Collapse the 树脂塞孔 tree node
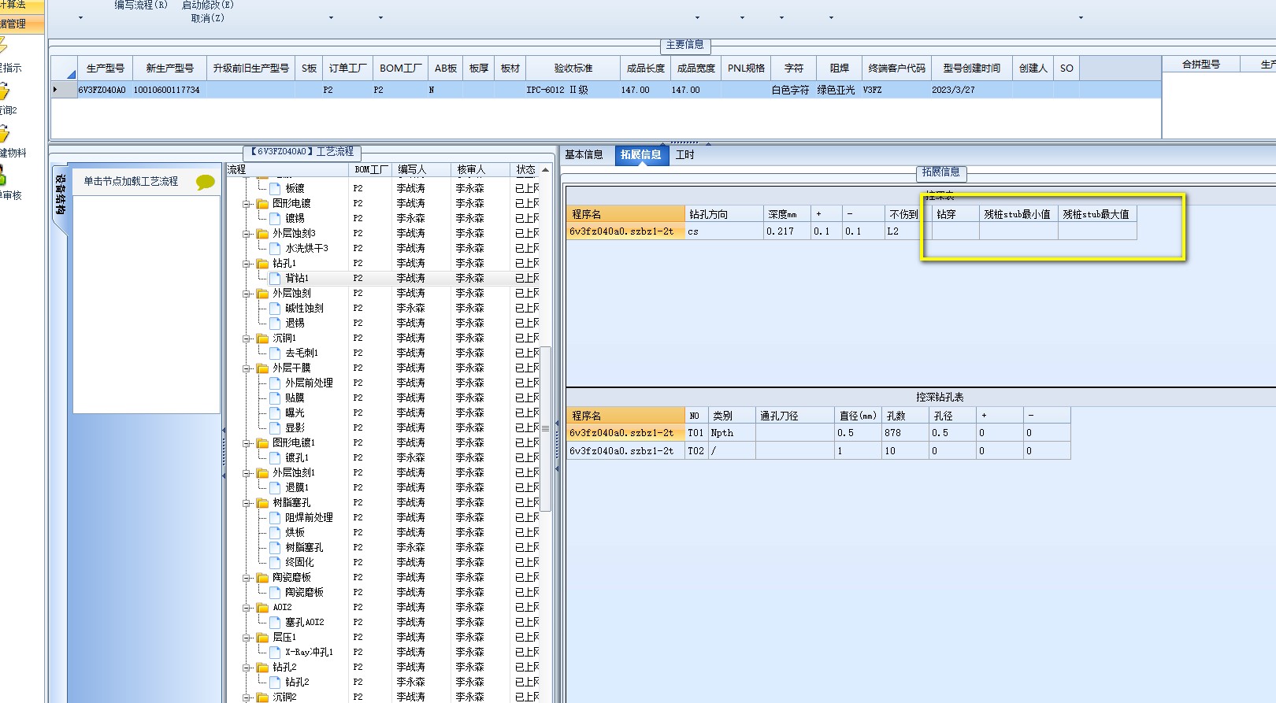This screenshot has height=703, width=1276. [247, 502]
